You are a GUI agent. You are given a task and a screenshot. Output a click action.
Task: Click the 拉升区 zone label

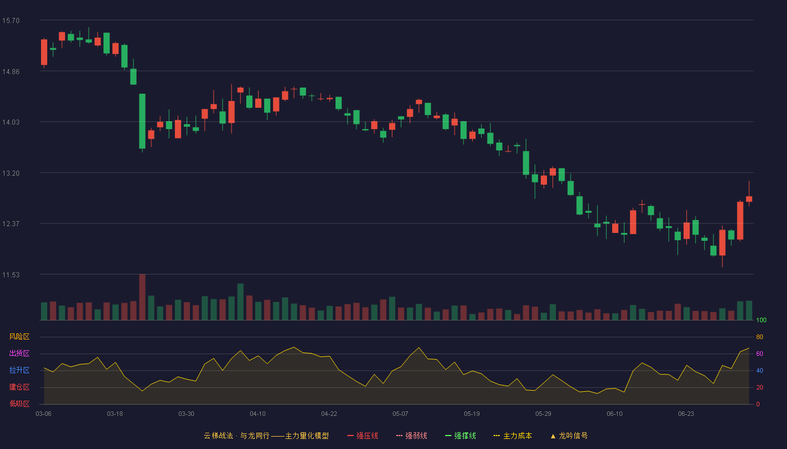coord(19,370)
